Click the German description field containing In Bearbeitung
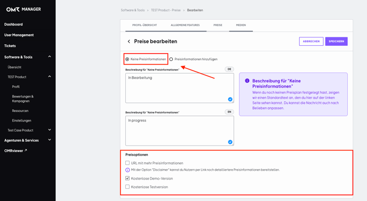367x201 pixels. 180,88
